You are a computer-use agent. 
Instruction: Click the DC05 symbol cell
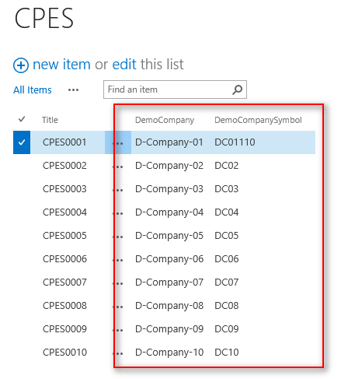point(227,236)
